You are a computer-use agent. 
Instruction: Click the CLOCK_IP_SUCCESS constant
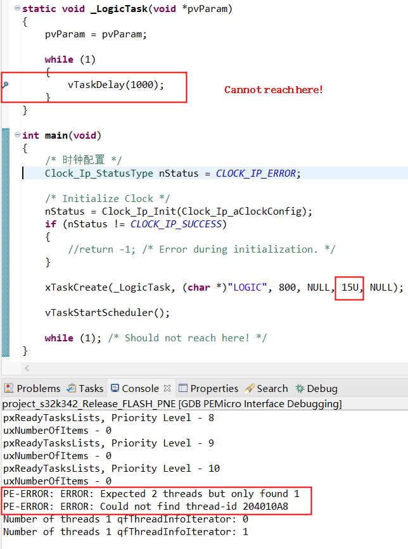(x=176, y=224)
